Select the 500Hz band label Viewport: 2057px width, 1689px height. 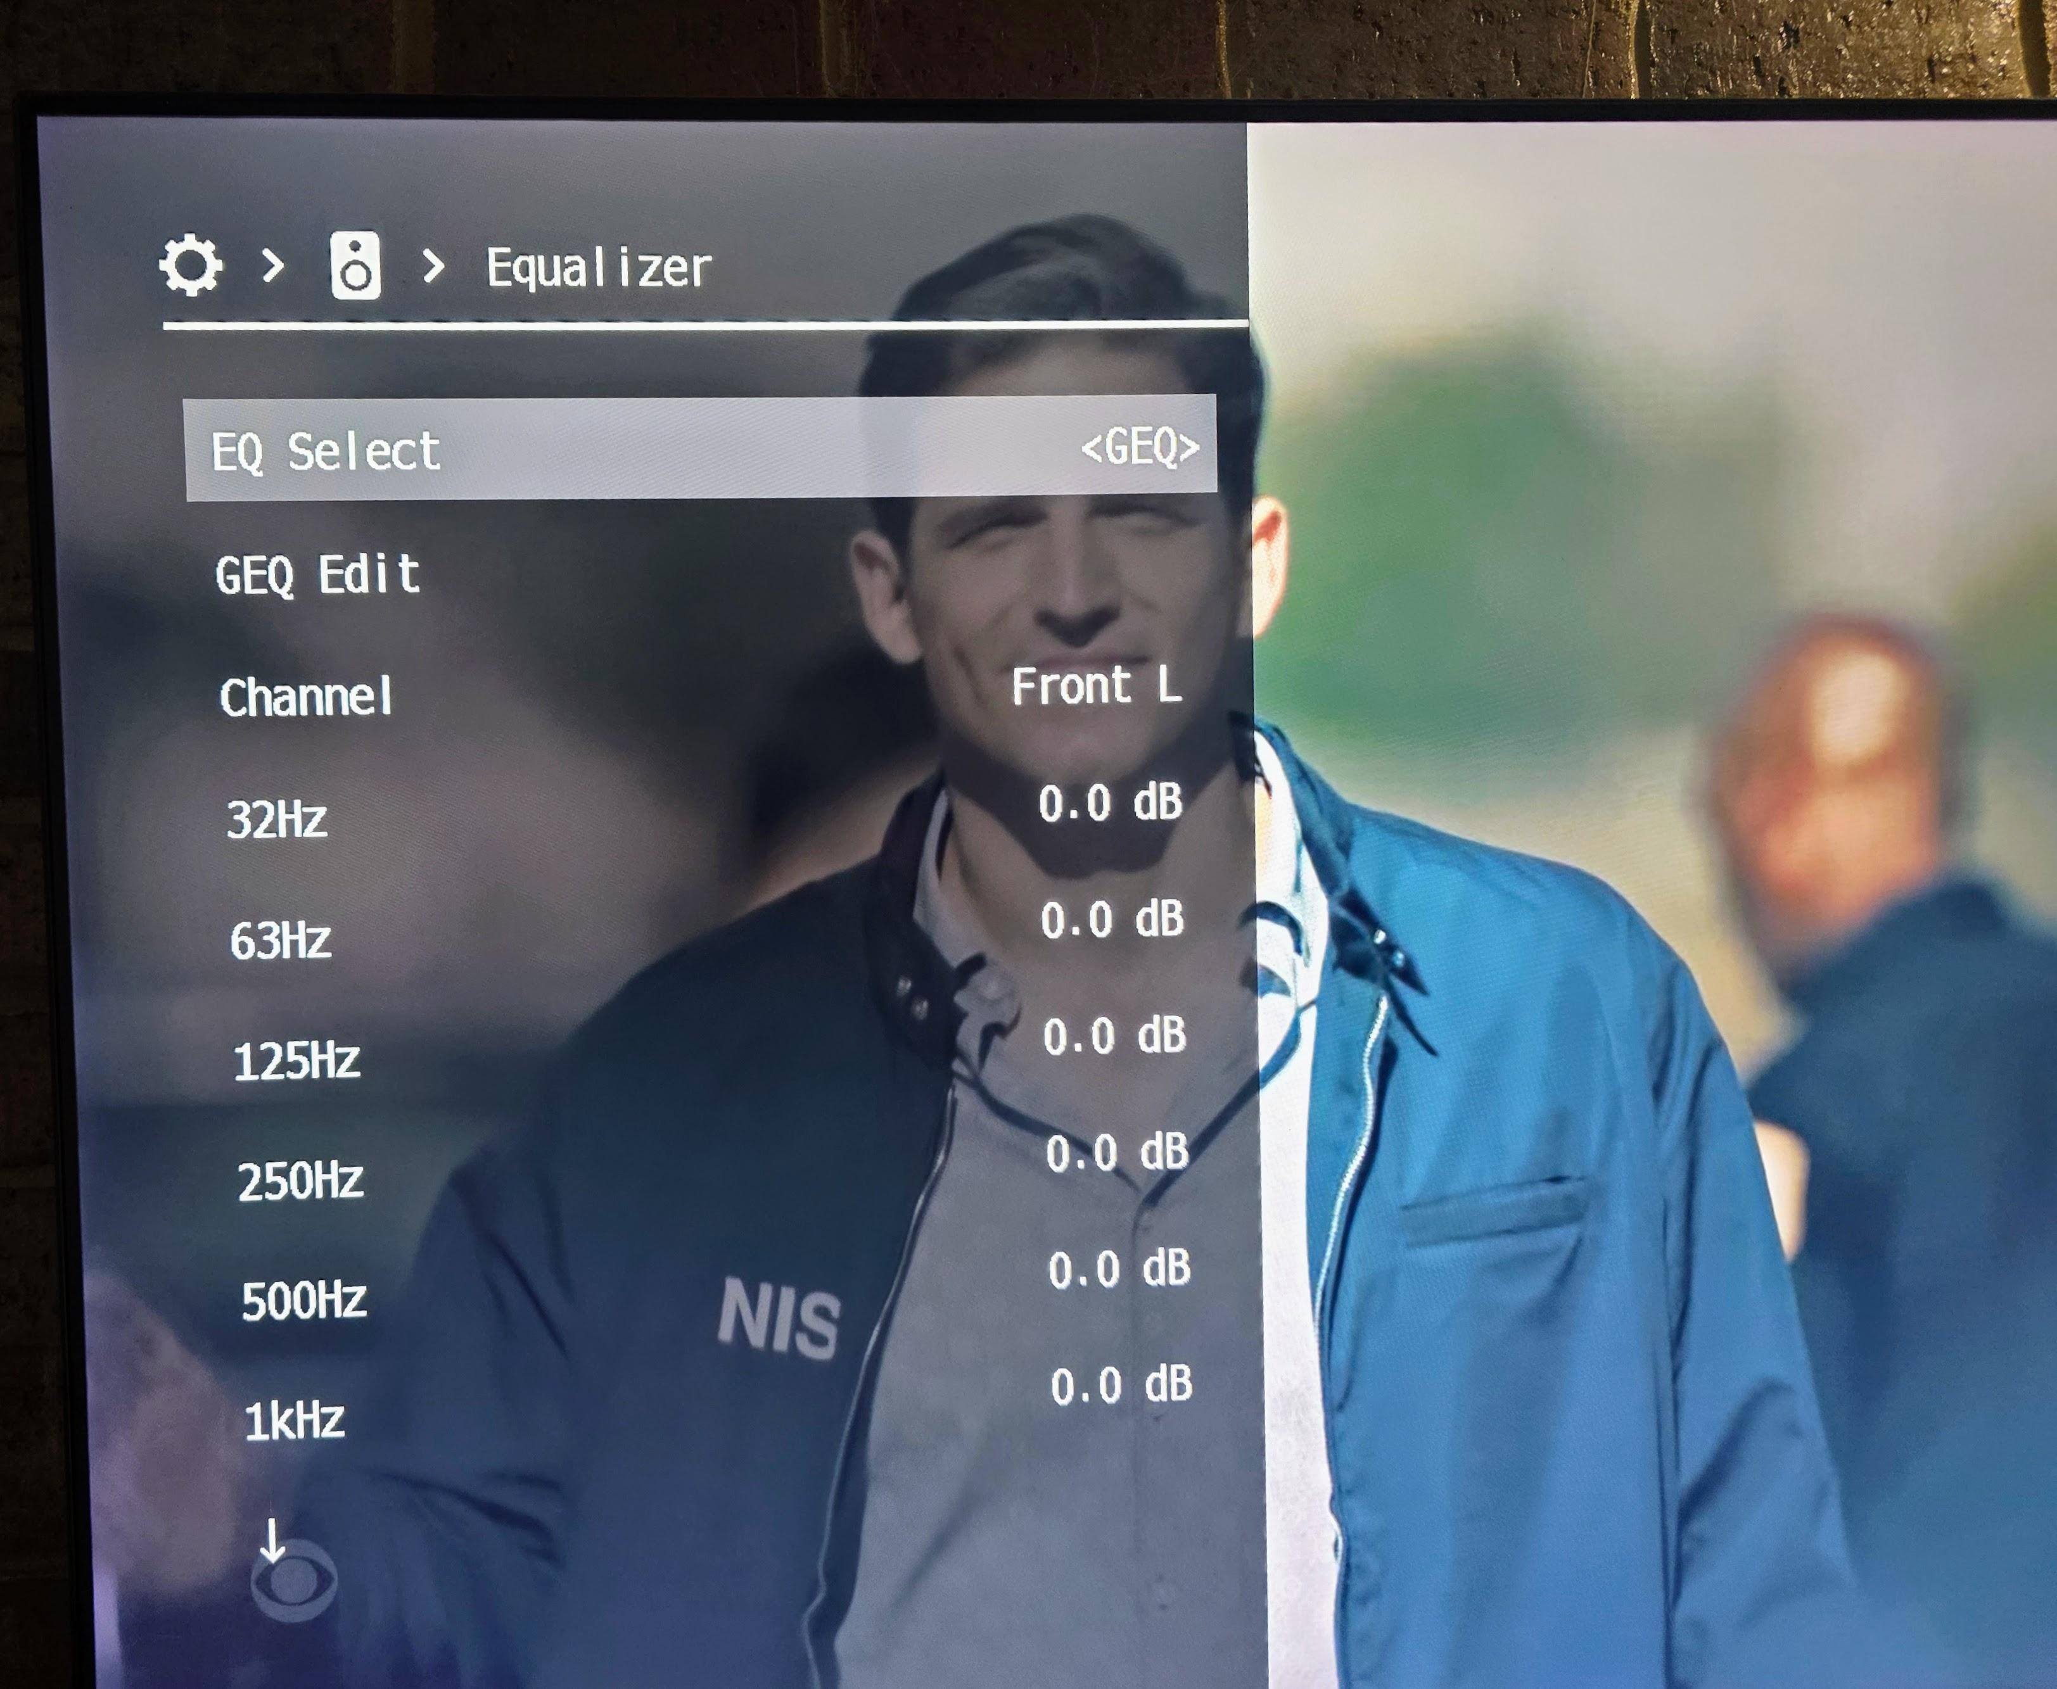305,1300
